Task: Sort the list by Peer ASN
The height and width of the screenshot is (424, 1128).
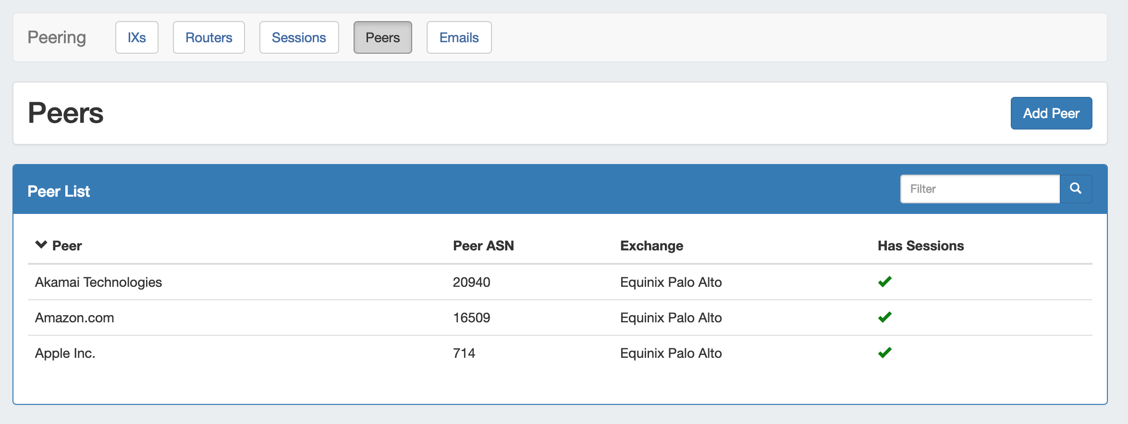Action: click(483, 246)
